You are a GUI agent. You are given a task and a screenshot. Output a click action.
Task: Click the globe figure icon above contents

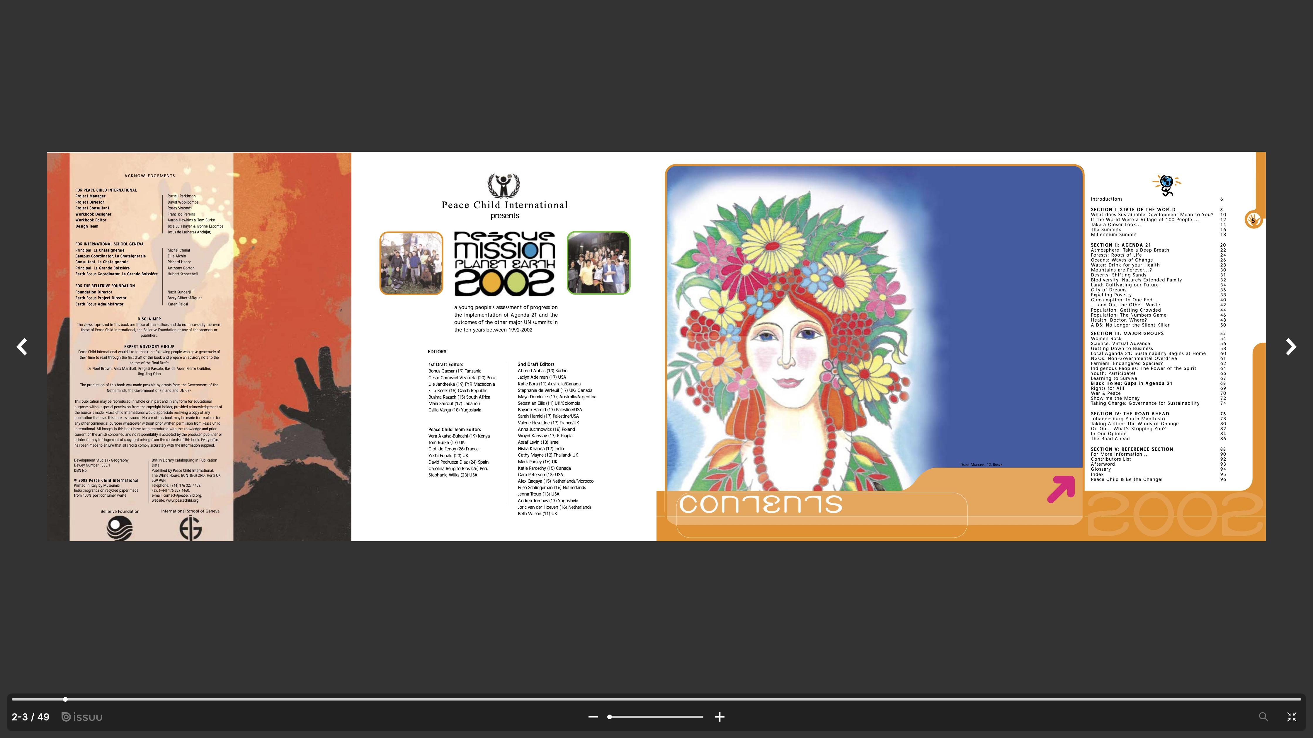click(1166, 185)
